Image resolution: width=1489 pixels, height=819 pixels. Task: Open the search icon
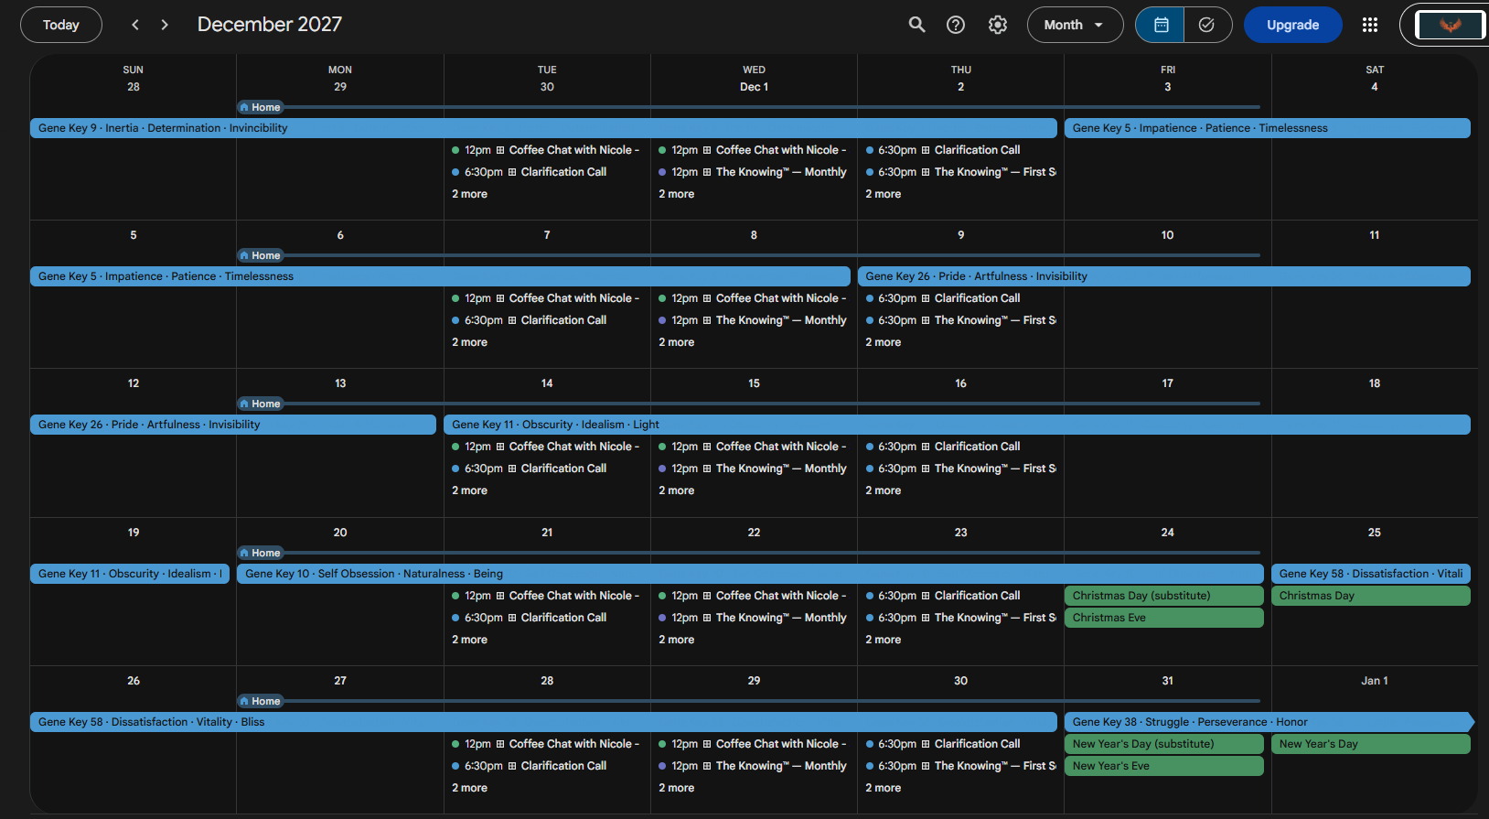[916, 25]
